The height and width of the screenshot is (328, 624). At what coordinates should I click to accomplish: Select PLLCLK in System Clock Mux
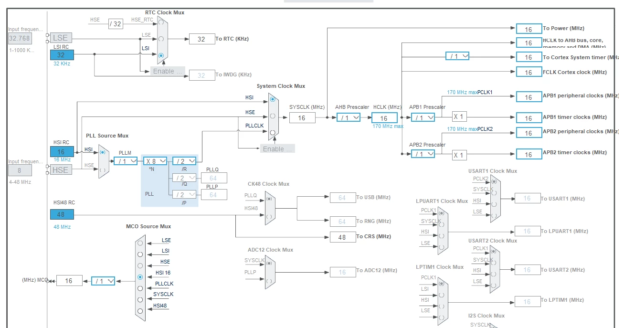(272, 132)
